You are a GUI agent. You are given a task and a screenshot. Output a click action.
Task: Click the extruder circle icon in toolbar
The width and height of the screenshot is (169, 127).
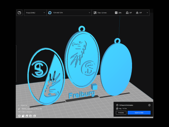tap(50, 13)
